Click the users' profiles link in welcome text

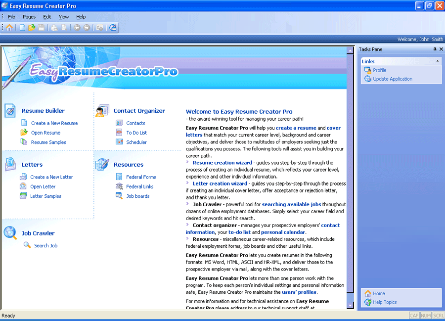[299, 292]
